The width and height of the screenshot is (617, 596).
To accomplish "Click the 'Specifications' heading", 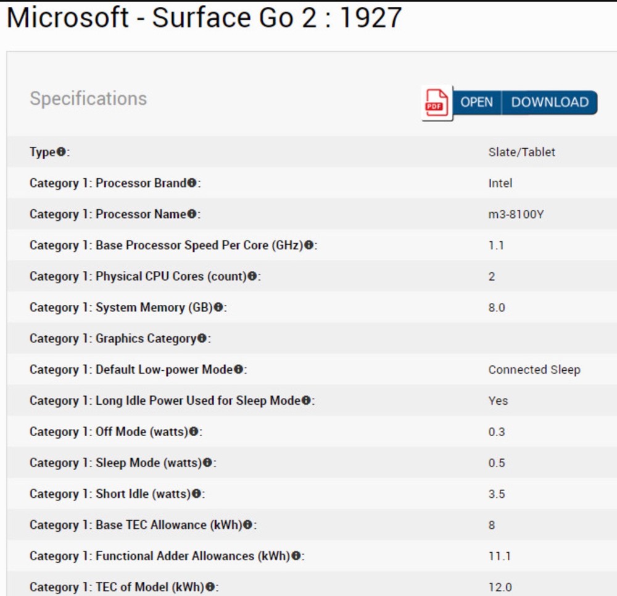I will [x=88, y=98].
